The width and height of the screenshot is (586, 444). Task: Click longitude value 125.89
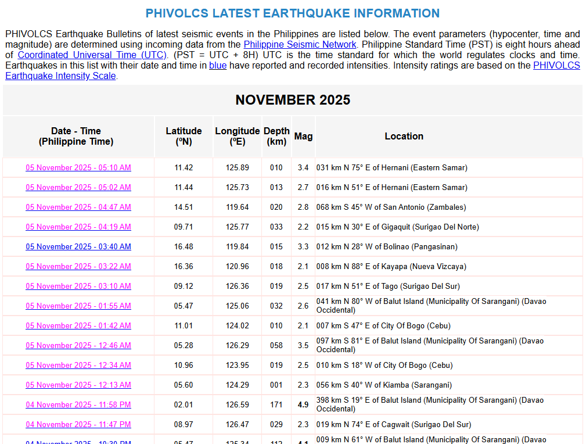[238, 167]
